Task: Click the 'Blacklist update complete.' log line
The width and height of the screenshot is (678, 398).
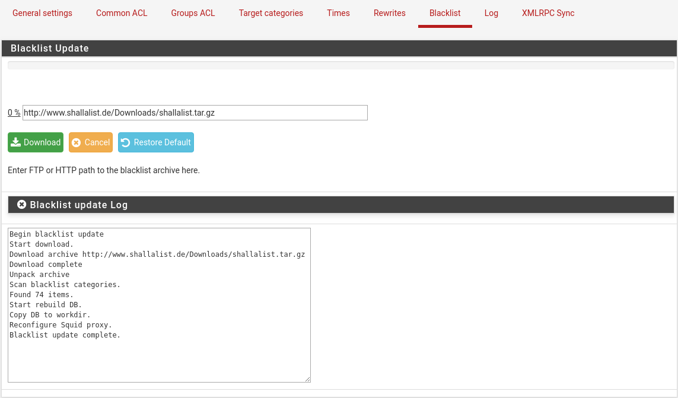Action: (65, 335)
